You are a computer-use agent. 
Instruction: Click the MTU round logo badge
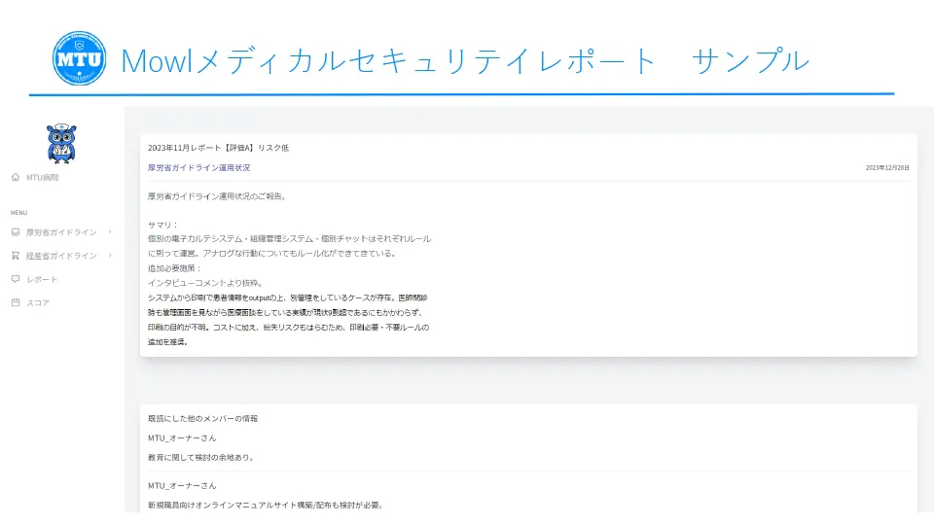[79, 58]
